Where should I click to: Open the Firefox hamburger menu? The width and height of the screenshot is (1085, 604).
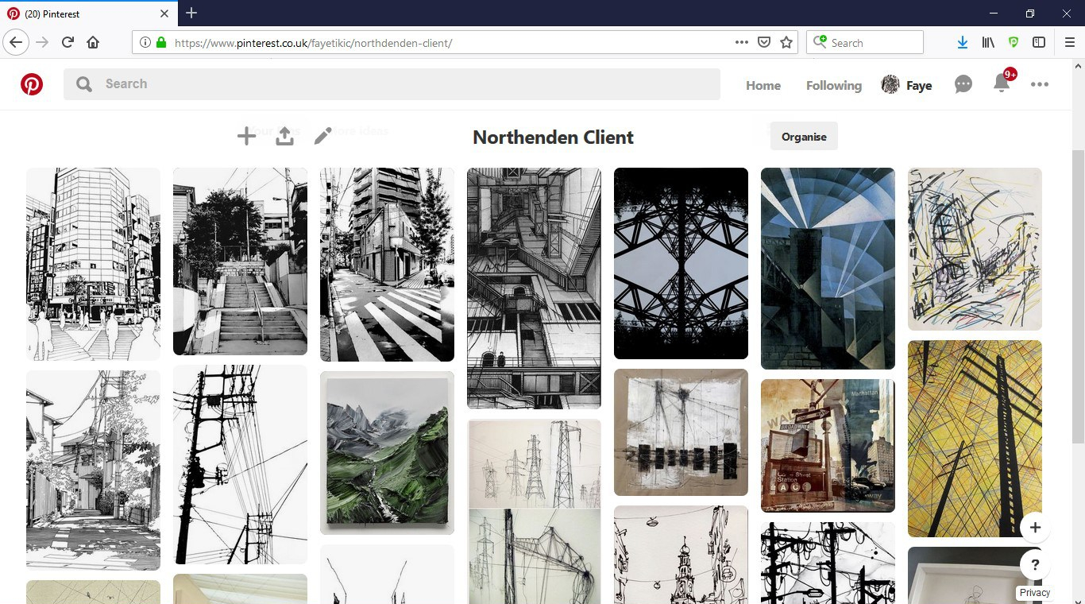[x=1069, y=43]
